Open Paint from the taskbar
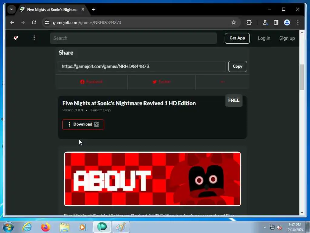 121,227
